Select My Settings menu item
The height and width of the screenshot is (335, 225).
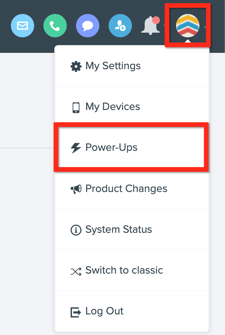[132, 66]
